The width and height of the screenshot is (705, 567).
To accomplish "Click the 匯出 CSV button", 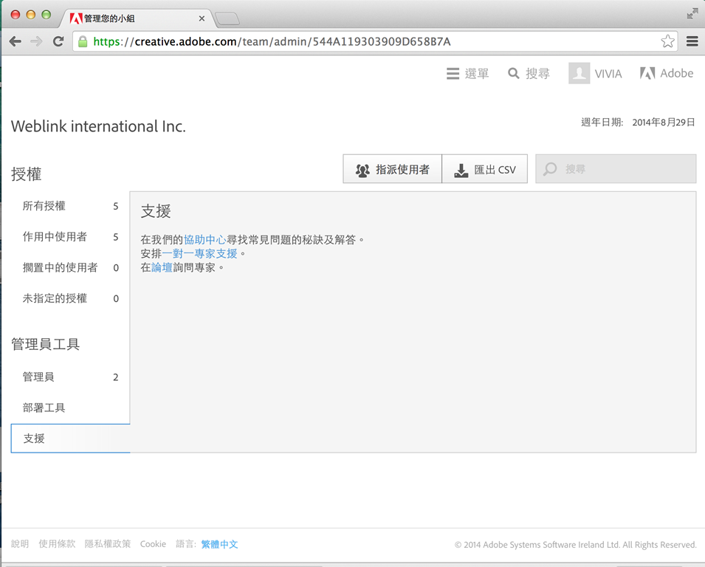I will coord(485,169).
